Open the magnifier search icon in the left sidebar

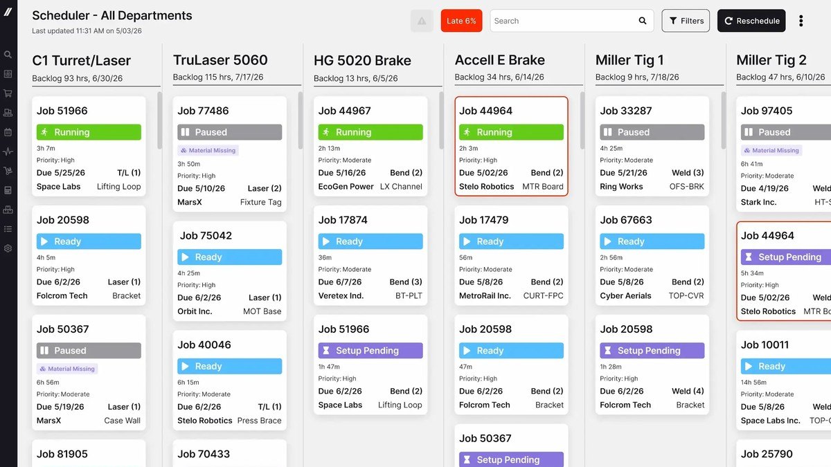pos(8,55)
